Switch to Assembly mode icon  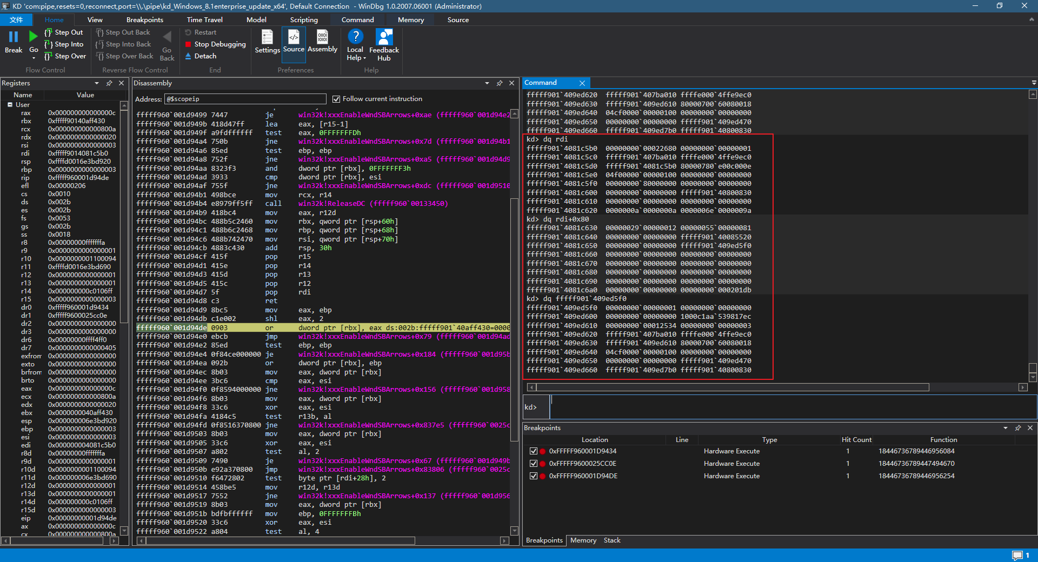coord(322,37)
